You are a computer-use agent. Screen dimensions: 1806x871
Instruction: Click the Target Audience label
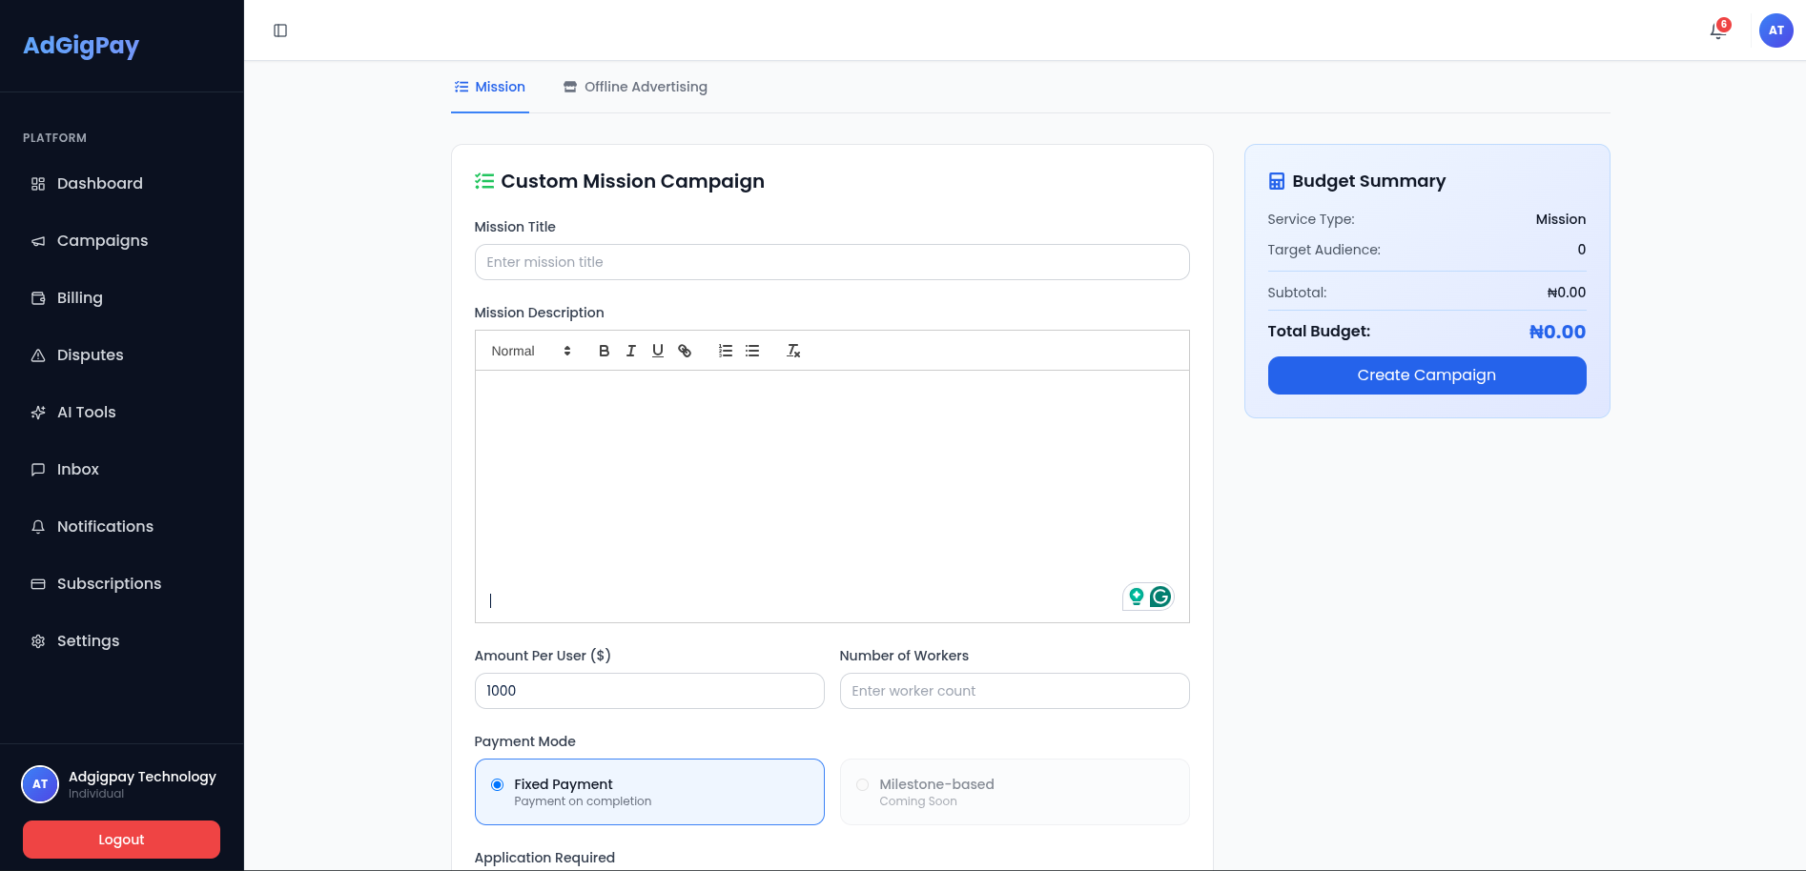click(x=1324, y=250)
